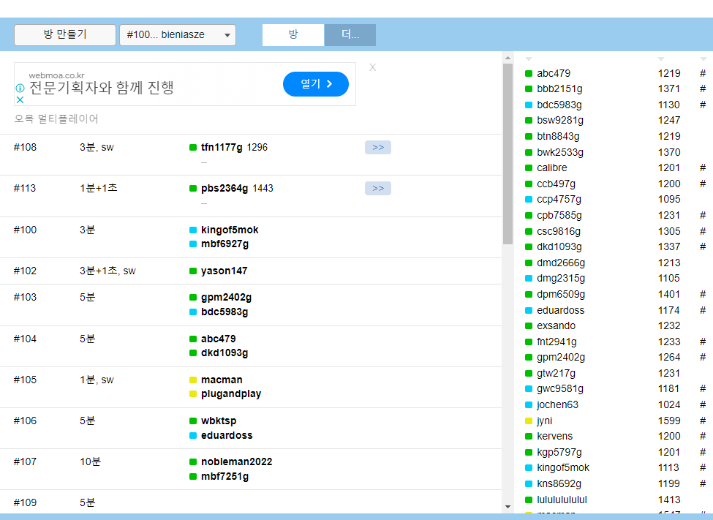This screenshot has width=713, height=520.
Task: Click kns8692g in the player list
Action: (x=559, y=483)
